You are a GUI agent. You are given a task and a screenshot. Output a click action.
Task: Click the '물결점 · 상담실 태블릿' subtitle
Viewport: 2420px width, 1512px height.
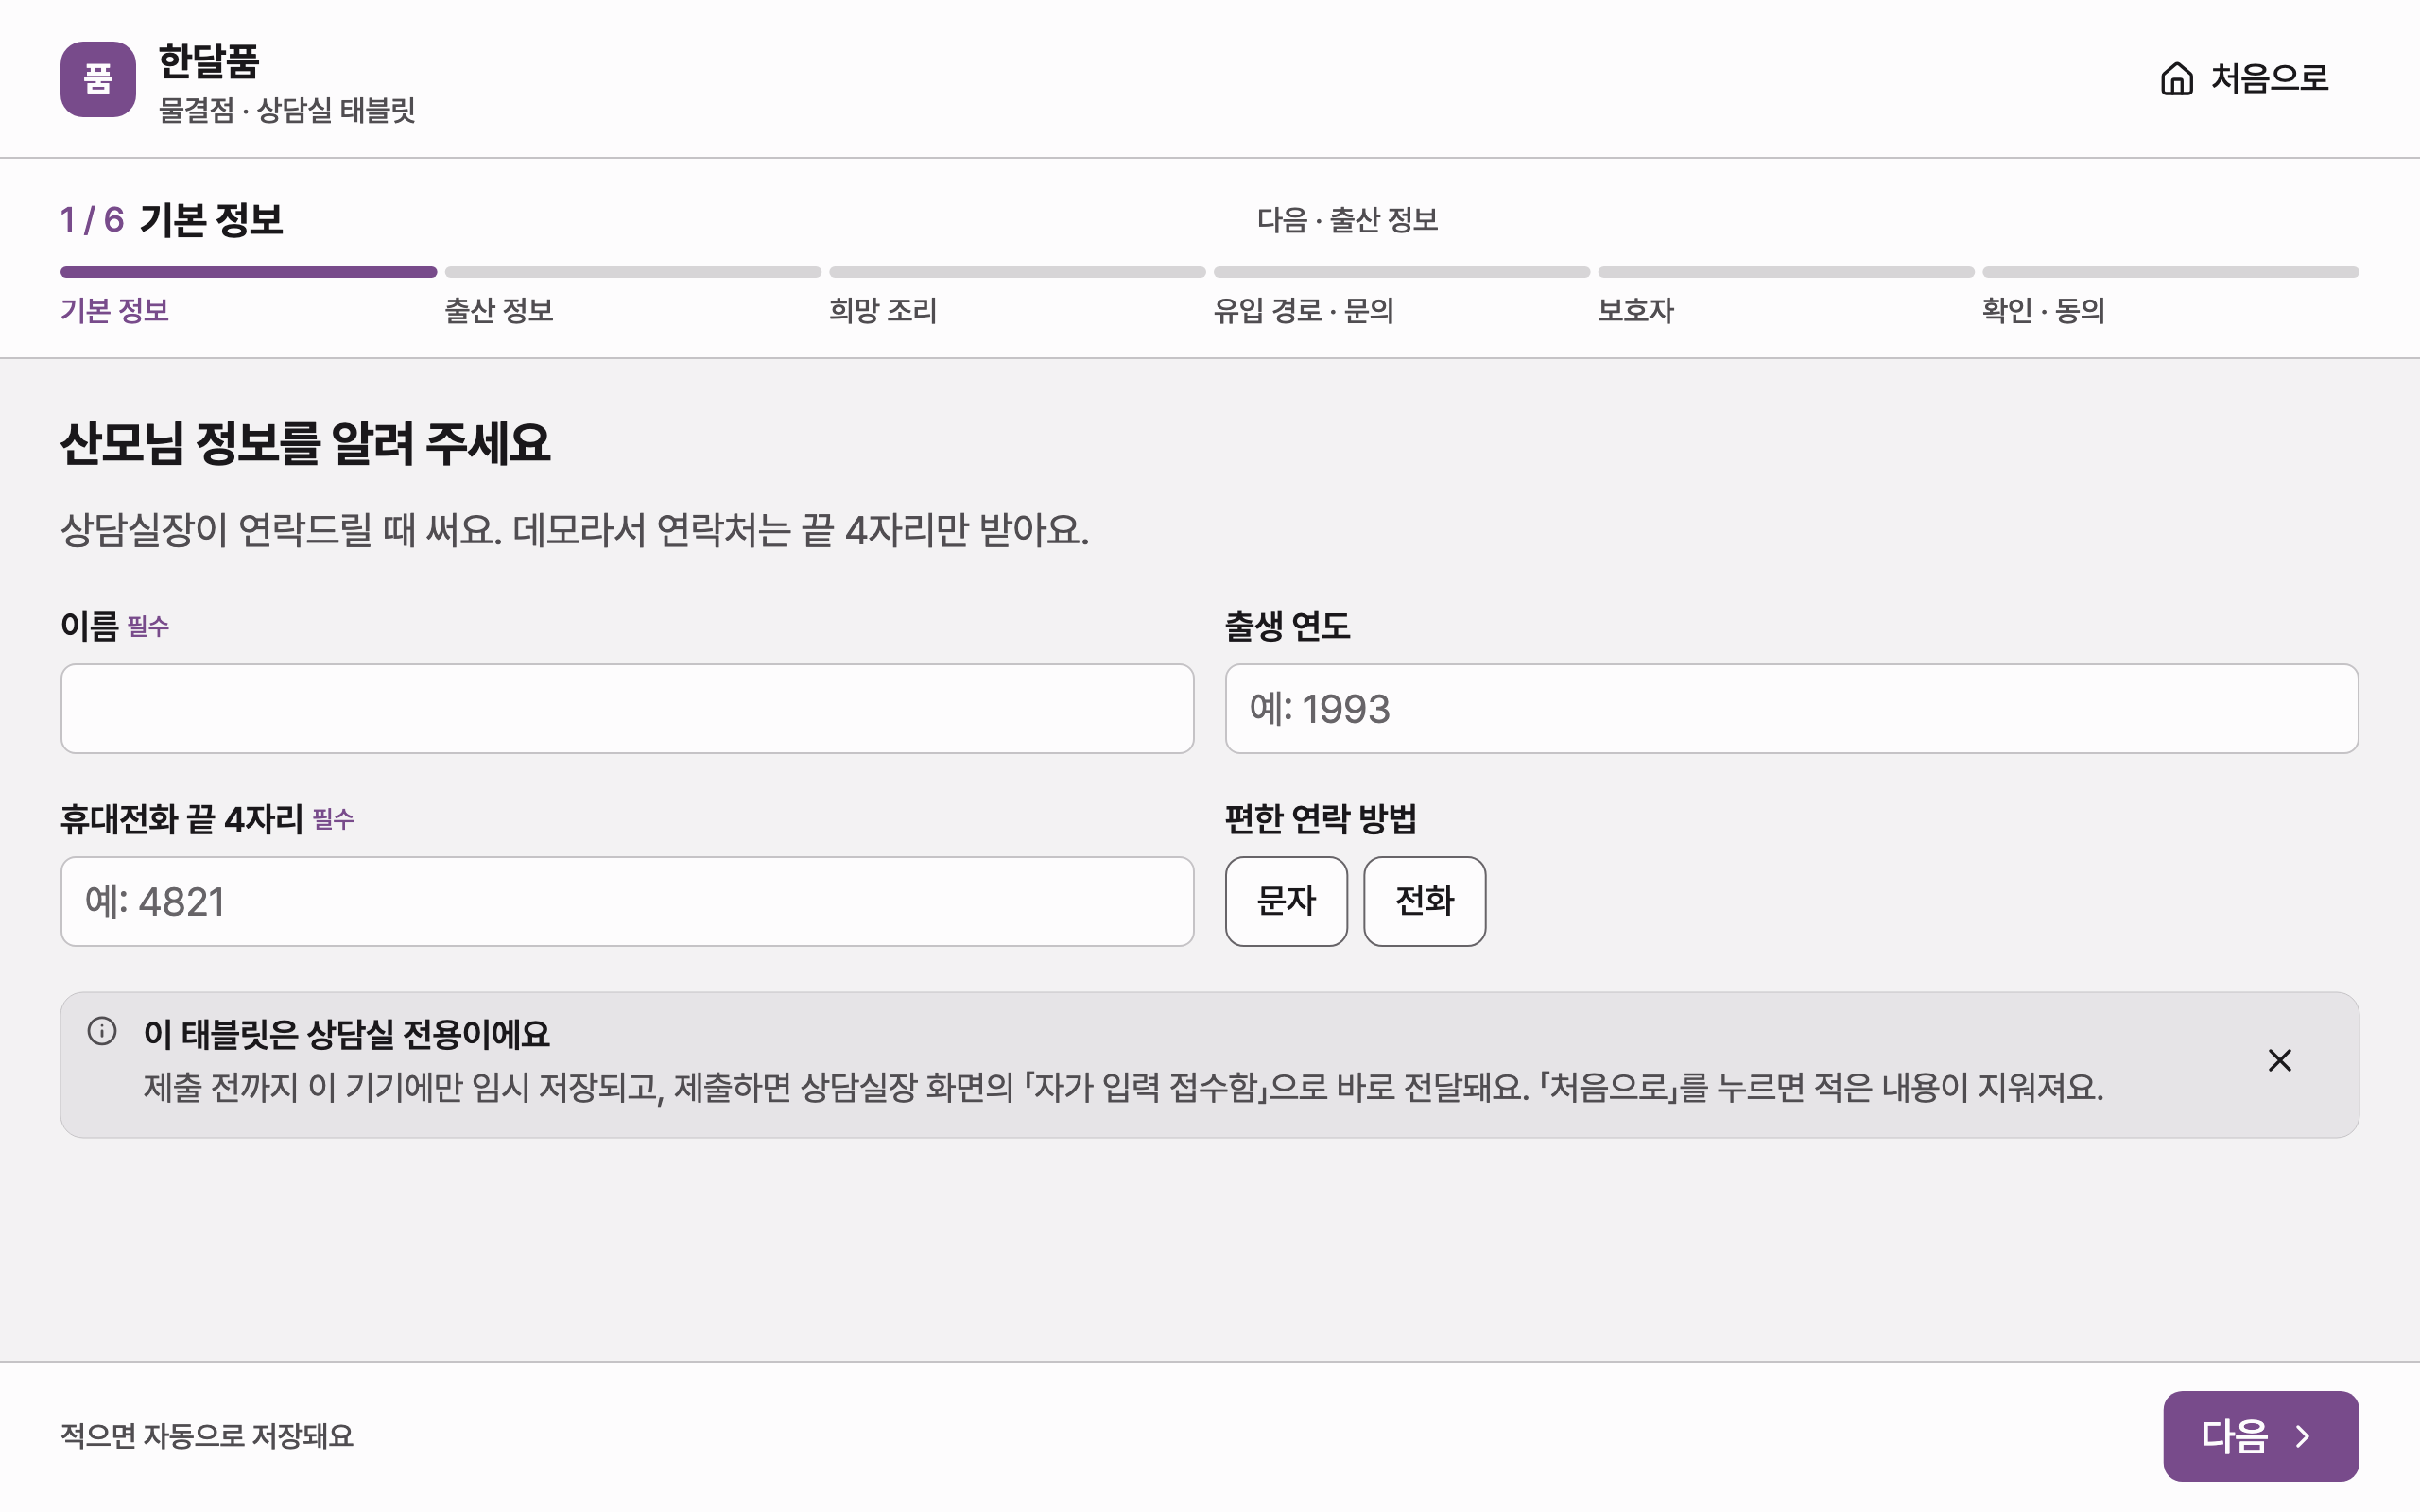pyautogui.click(x=287, y=110)
